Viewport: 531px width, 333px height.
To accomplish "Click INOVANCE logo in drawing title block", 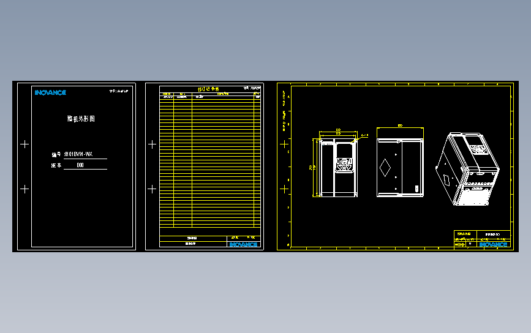I will [x=493, y=244].
